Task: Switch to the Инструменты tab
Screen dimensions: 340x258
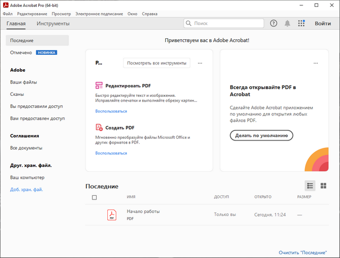Action: (53, 23)
